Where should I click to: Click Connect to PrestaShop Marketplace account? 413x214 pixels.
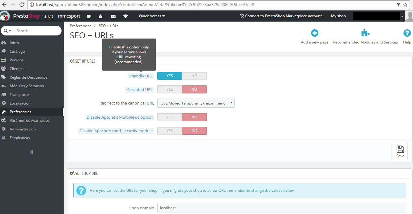pos(281,16)
